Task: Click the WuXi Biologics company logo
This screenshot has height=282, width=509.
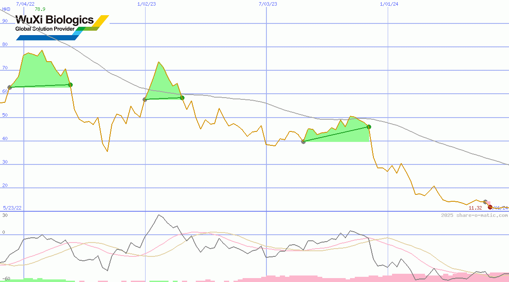Action: [62, 27]
